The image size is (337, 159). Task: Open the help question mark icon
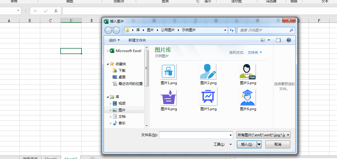[289, 40]
